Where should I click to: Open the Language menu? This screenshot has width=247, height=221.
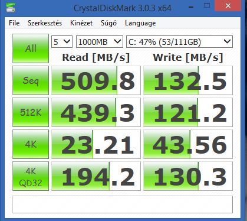pyautogui.click(x=140, y=23)
